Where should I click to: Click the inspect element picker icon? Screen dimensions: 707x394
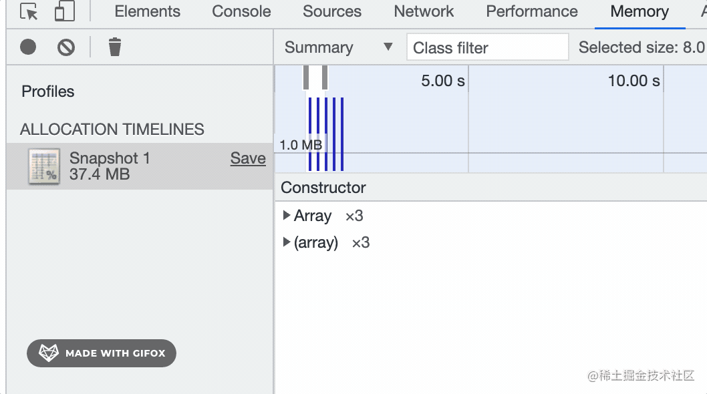[x=29, y=11]
